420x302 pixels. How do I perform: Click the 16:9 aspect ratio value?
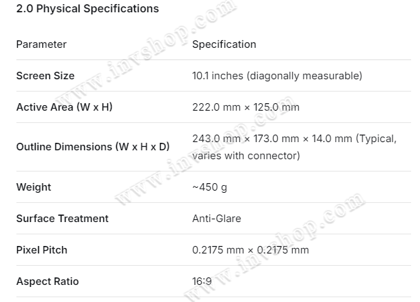(x=202, y=282)
